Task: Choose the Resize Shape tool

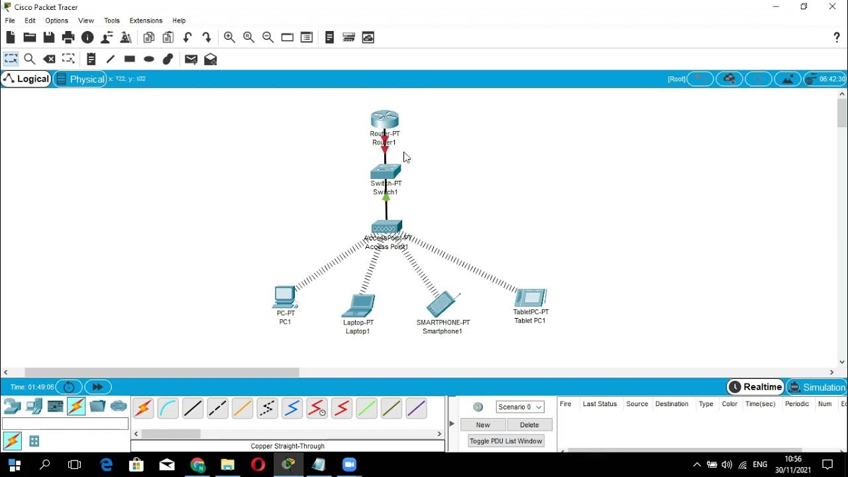Action: pos(68,59)
